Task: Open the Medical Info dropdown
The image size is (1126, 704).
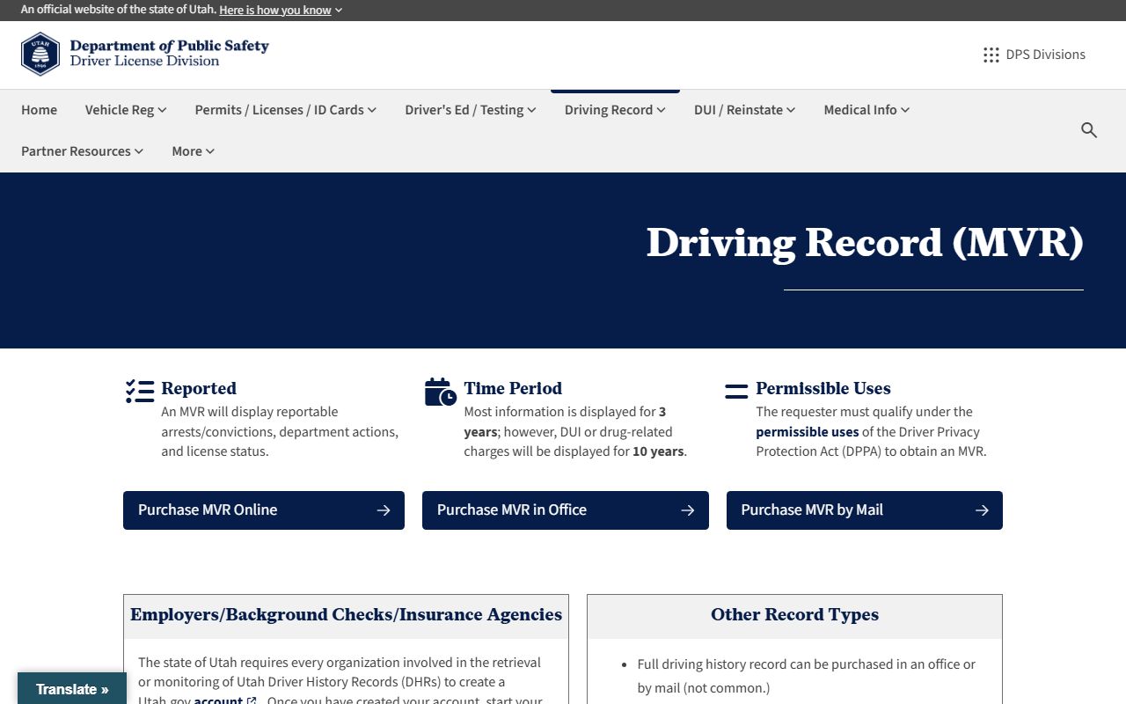Action: pos(866,110)
